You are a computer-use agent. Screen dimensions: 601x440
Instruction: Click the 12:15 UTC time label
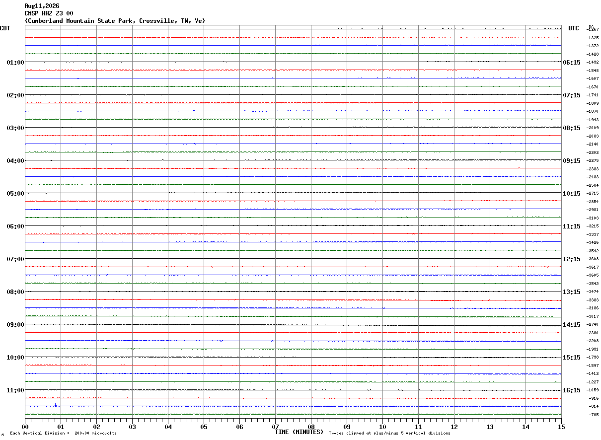(571, 259)
